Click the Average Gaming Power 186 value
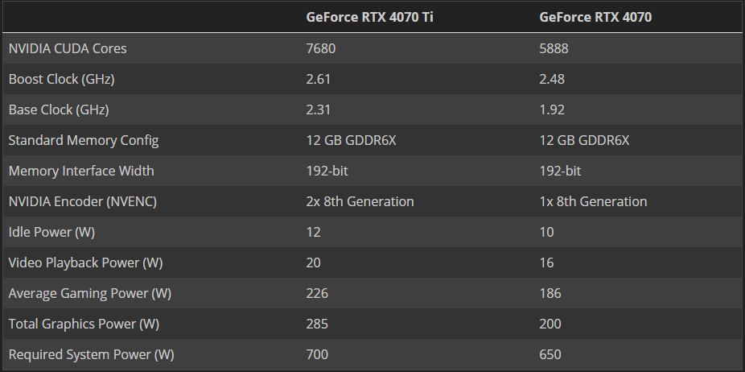This screenshot has height=372, width=745. [550, 293]
